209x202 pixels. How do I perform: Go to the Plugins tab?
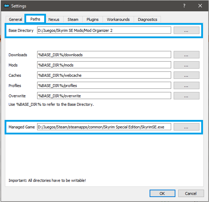click(93, 19)
